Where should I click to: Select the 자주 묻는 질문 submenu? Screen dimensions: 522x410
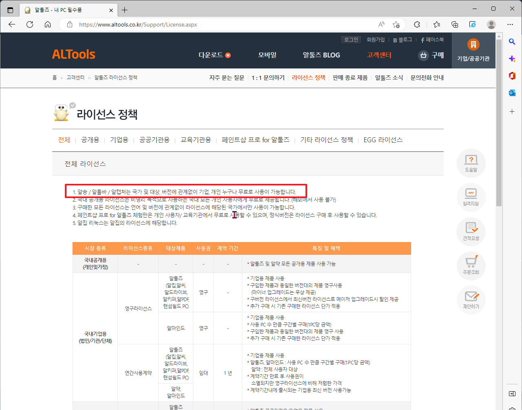click(227, 77)
